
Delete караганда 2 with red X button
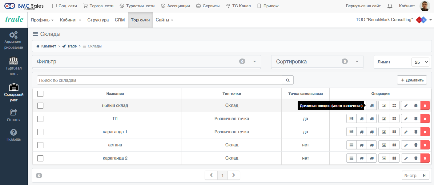(425, 158)
